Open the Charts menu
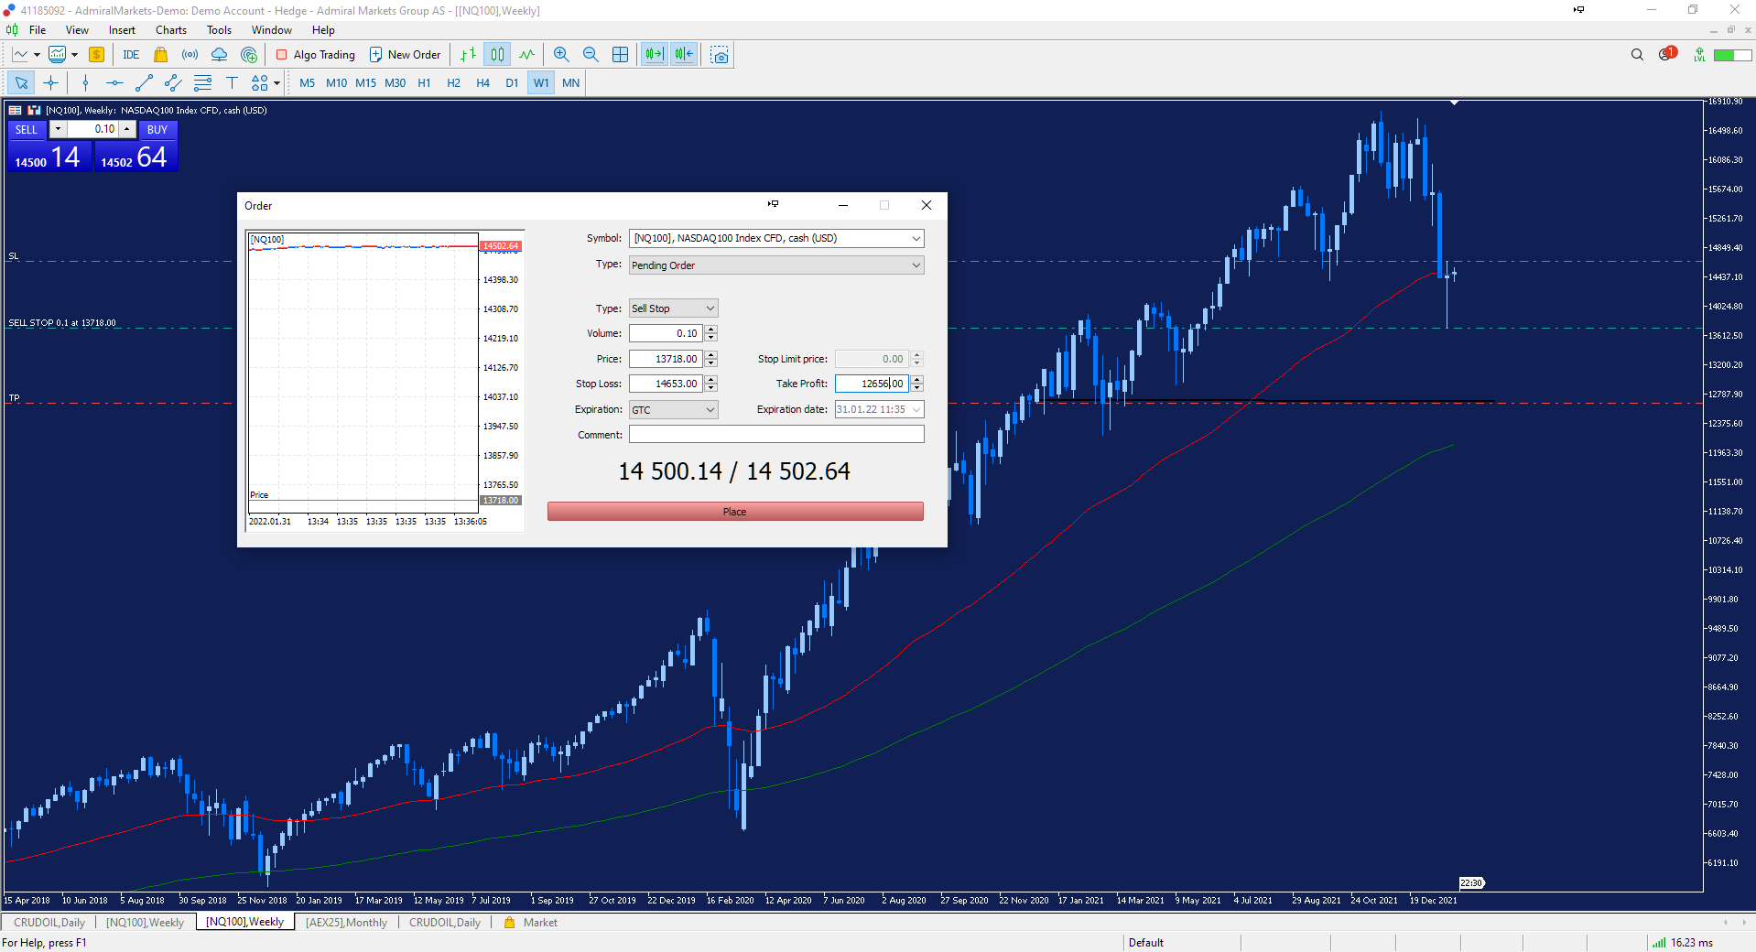1756x952 pixels. click(170, 29)
